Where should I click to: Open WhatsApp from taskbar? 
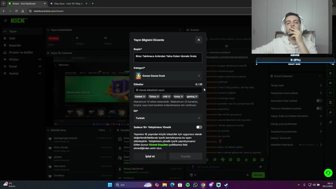[x=195, y=185]
